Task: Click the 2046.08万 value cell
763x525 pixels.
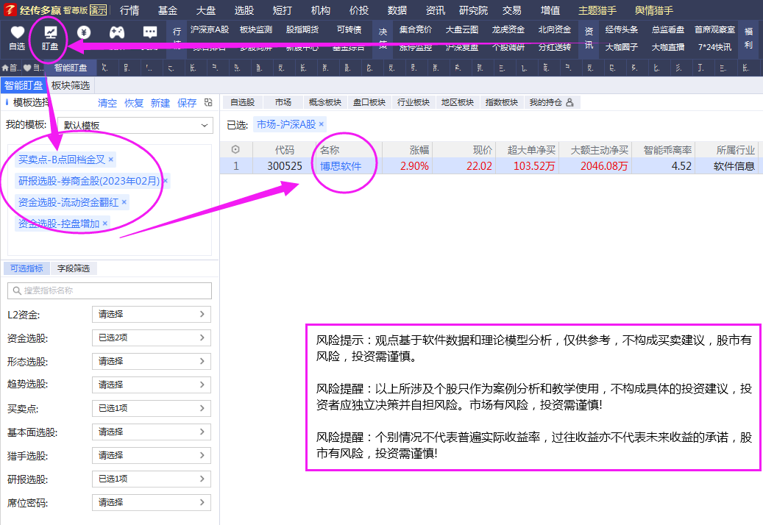Action: click(x=604, y=166)
